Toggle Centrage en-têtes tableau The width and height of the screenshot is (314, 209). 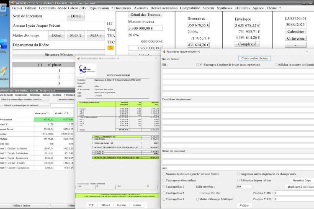click(x=164, y=181)
